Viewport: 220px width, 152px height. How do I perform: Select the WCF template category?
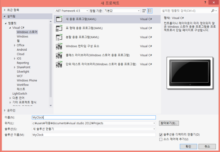(20, 76)
